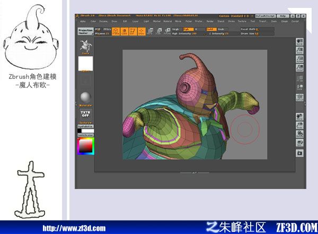Click the SysPalette button
Screen dimensions: 318x234
click(85, 127)
